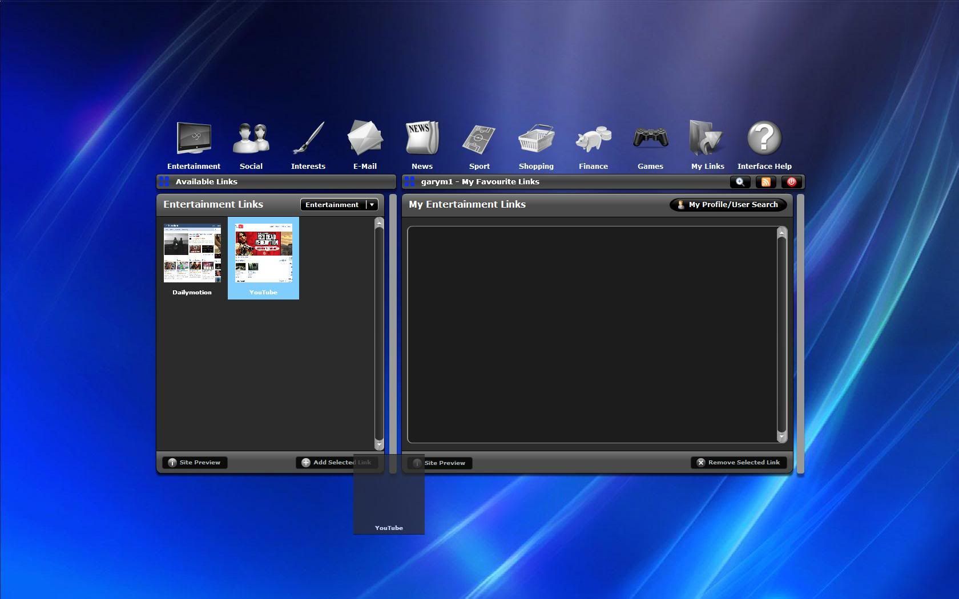Click the Interface Help label
959x599 pixels.
764,167
